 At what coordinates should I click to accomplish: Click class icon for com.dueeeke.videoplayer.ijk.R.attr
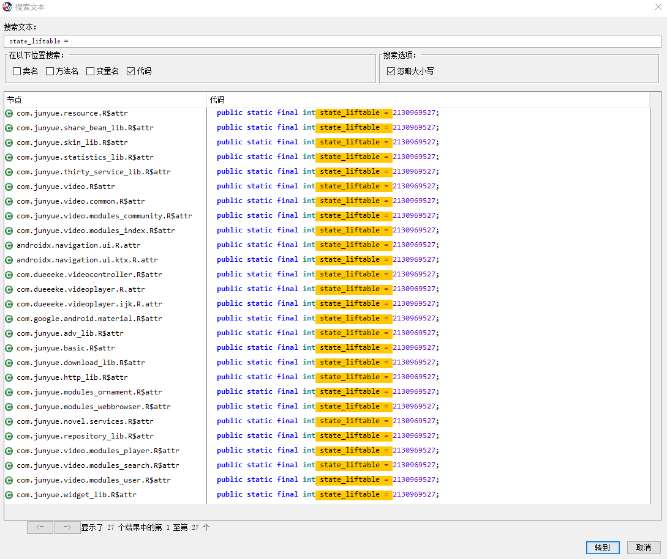(9, 304)
